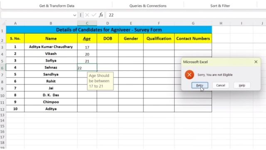Click the Sort & Filter group label
The width and height of the screenshot is (266, 150).
[x=220, y=6]
